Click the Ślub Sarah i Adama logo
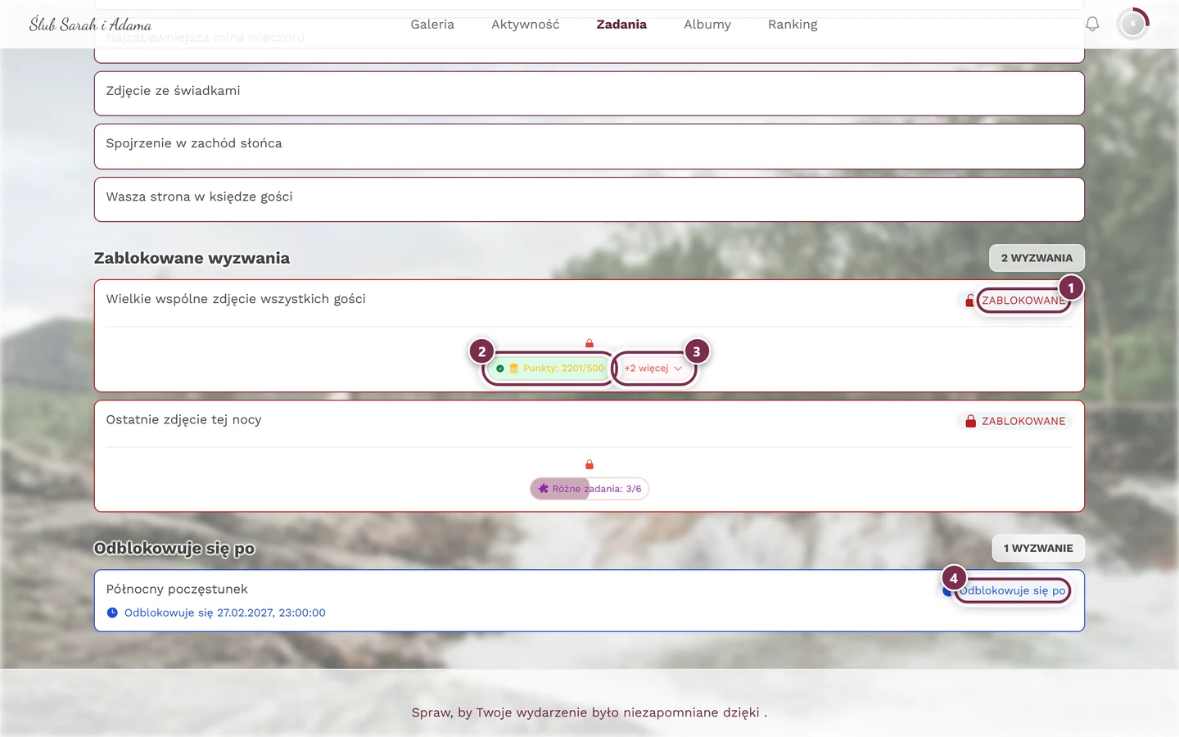Viewport: 1179px width, 737px height. coord(90,25)
